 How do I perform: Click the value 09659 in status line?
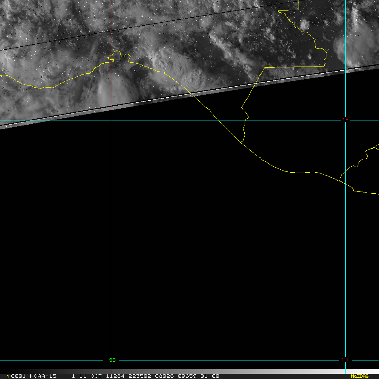[187, 376]
